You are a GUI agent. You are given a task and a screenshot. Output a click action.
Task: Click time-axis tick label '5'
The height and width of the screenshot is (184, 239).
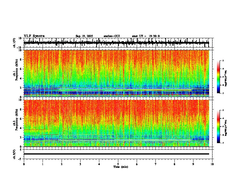point(118,164)
